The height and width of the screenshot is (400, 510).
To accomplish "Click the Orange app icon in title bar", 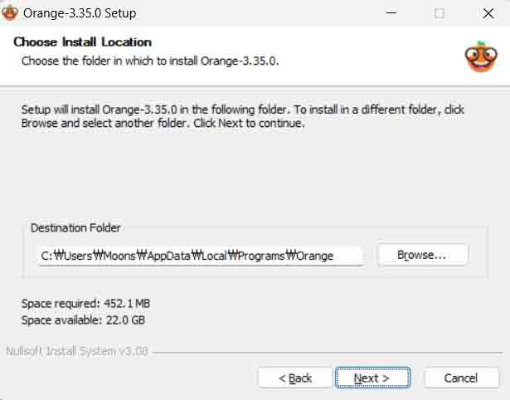I will click(x=10, y=13).
